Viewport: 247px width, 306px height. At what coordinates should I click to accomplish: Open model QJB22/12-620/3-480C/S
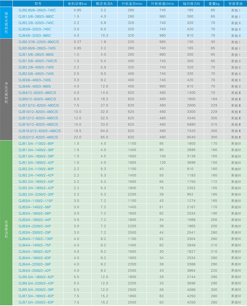point(38,137)
